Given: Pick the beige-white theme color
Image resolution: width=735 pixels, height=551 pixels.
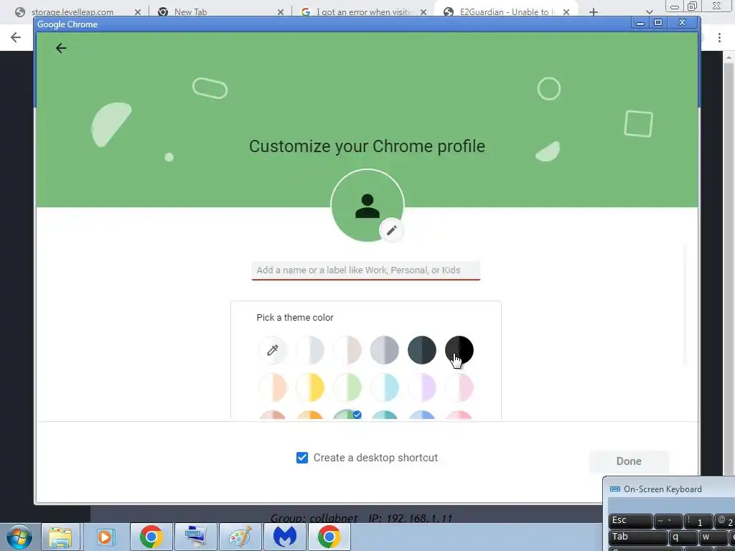Looking at the screenshot, I should (x=347, y=350).
